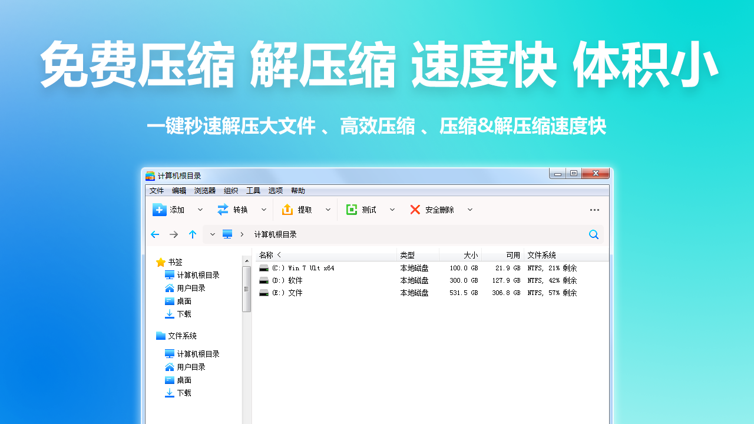Click the 安全删除 (Secure Delete) icon
Image resolution: width=754 pixels, height=424 pixels.
tap(415, 210)
